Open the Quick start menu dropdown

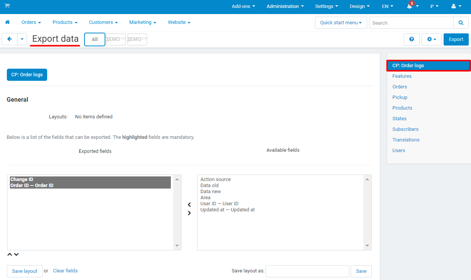point(341,23)
